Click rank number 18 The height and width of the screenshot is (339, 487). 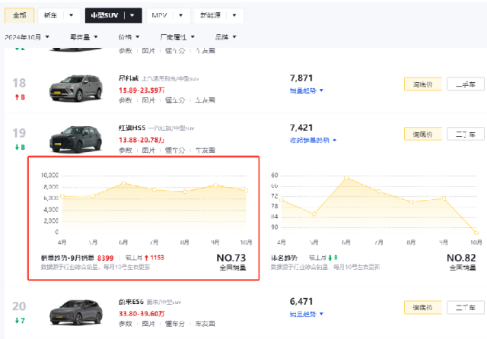19,83
